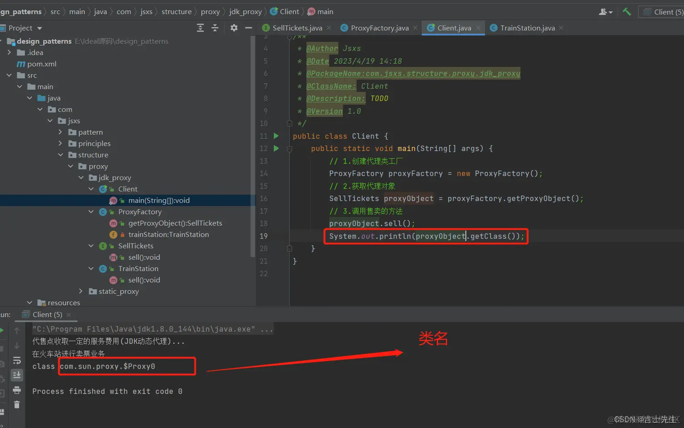
Task: Toggle fold marker at end of Javadoc comment
Action: (289, 123)
